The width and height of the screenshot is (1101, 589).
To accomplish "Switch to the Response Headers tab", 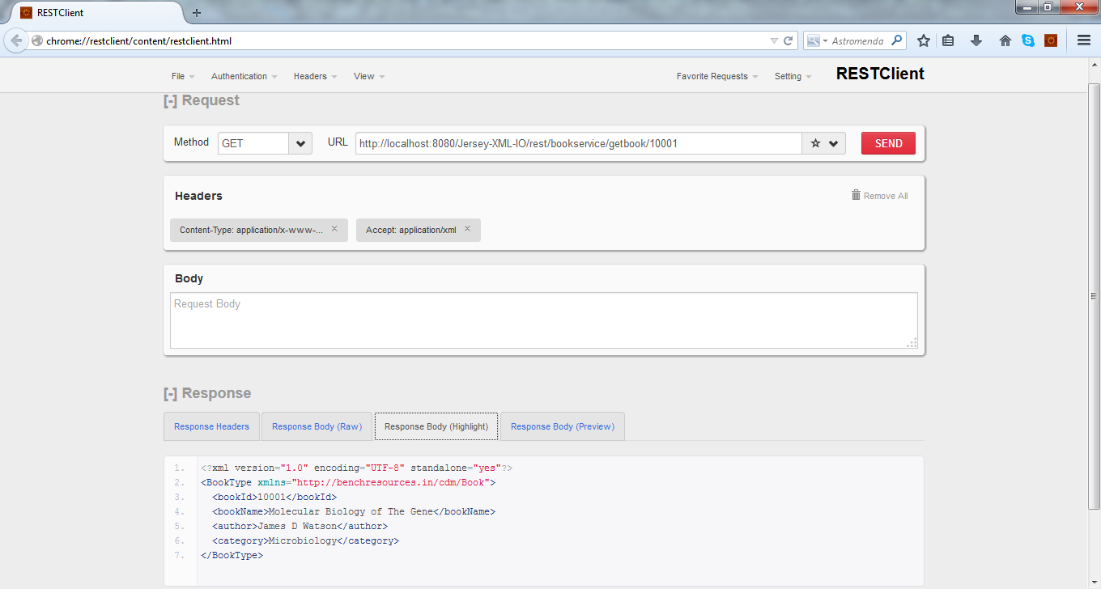I will point(211,426).
